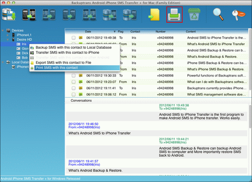Select iPhone4 under Local Database
Screen dimensions: 252x182
(23, 67)
